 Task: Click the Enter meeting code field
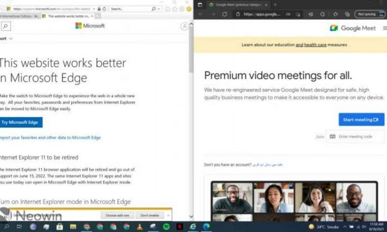point(355,137)
